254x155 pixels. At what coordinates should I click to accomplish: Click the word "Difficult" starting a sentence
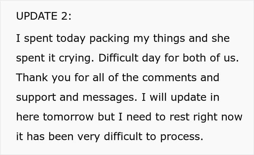[x=118, y=58]
